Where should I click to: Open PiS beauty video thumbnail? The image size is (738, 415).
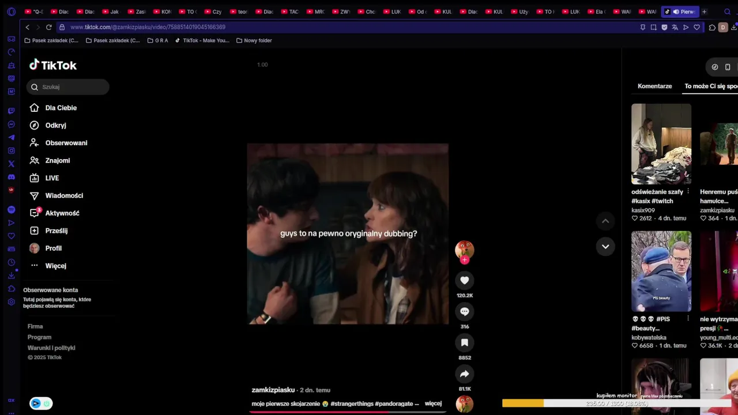661,271
